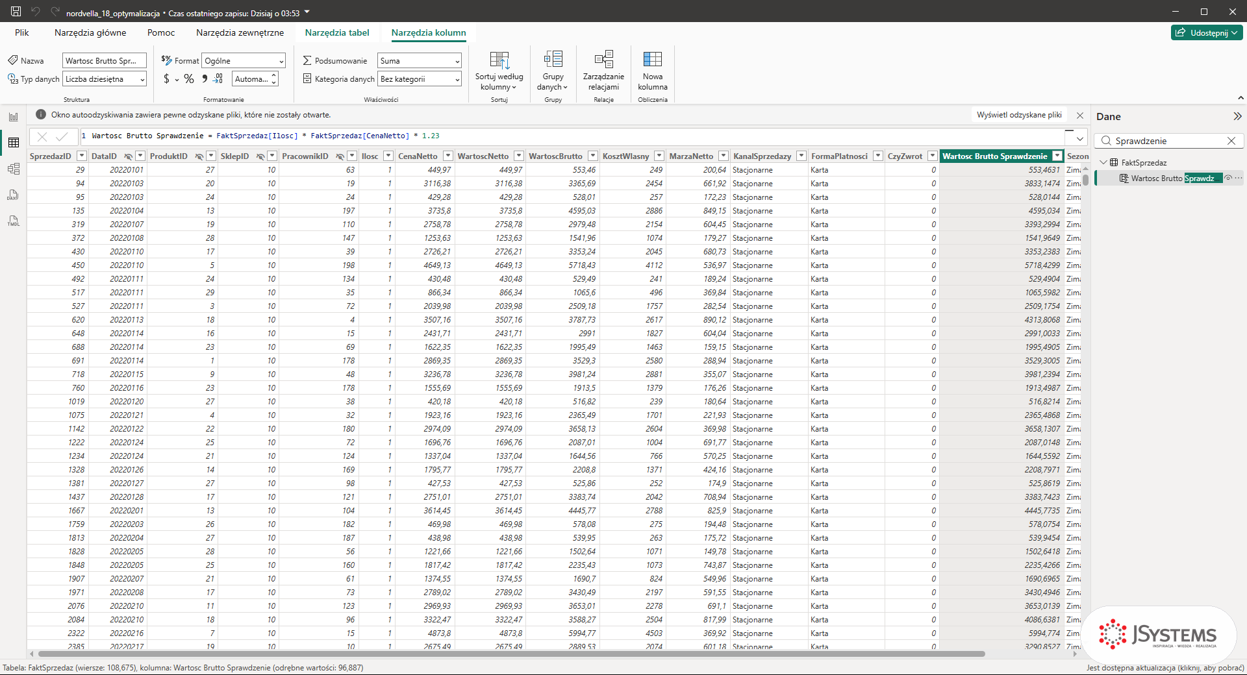The image size is (1247, 675).
Task: Open Zarządzanie relacjami
Action: click(x=603, y=71)
